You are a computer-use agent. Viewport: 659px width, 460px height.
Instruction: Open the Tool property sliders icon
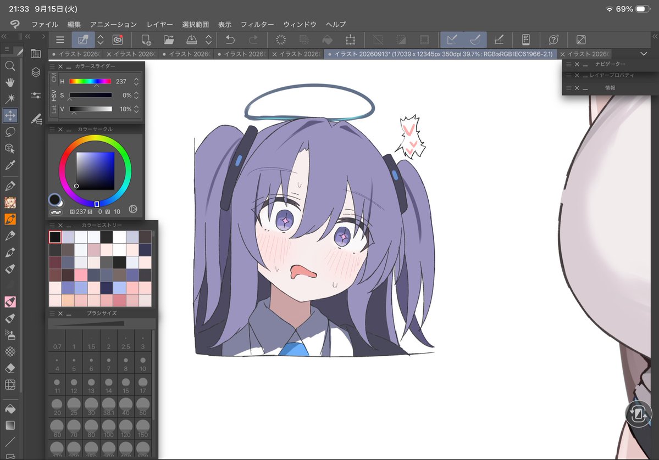click(x=36, y=96)
